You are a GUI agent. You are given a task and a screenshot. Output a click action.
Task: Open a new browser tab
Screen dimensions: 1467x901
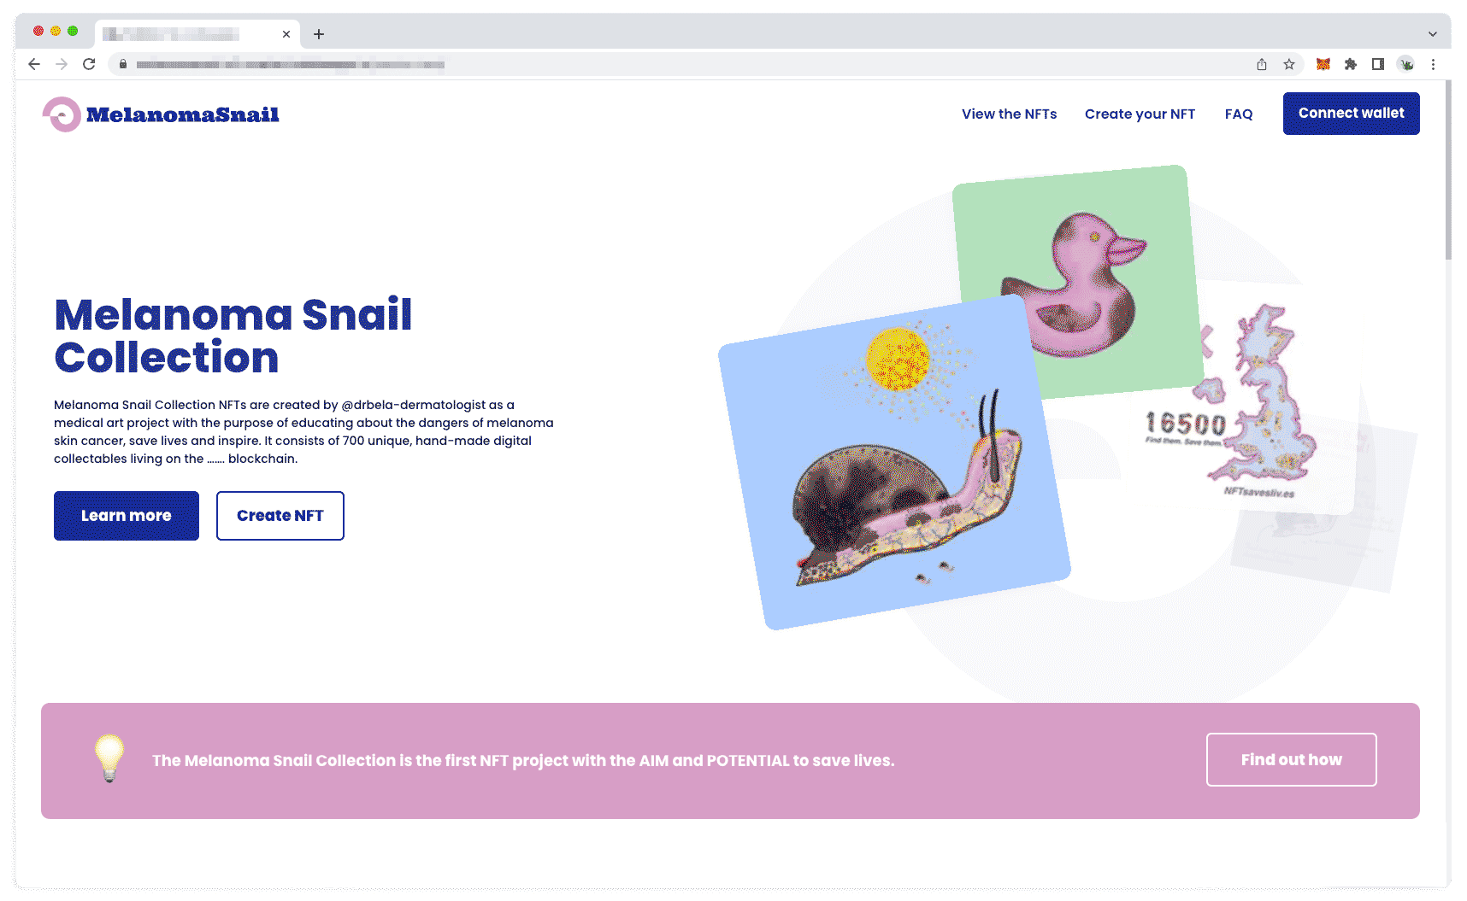tap(319, 34)
